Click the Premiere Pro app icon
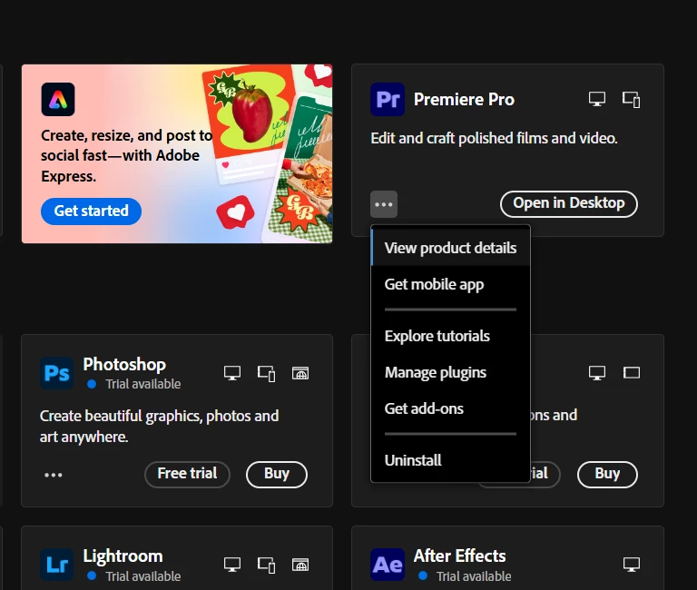697x590 pixels. (x=388, y=99)
